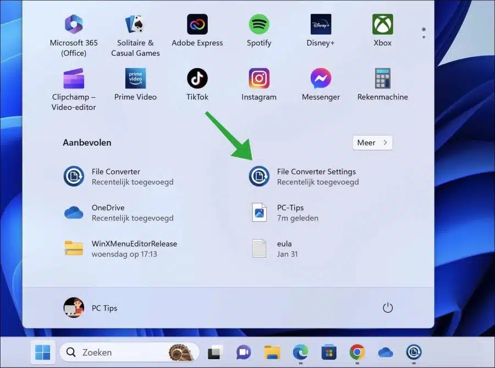Click the Aanbevolen section heading
Screen dimensions: 495x368
click(87, 142)
